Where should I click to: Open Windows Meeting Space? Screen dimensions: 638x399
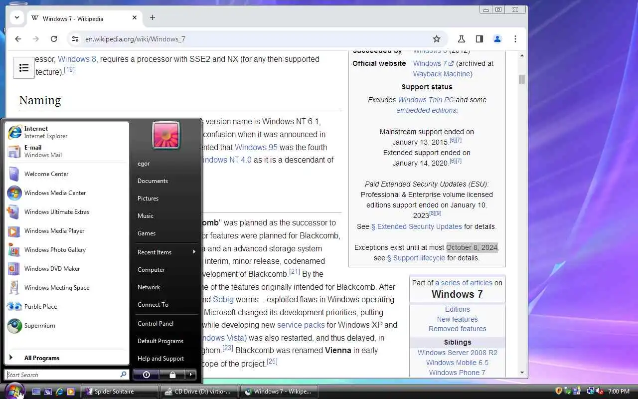(67, 288)
